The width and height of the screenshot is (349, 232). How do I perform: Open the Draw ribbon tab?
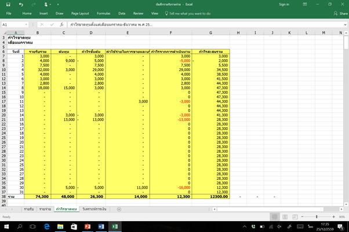(60, 13)
